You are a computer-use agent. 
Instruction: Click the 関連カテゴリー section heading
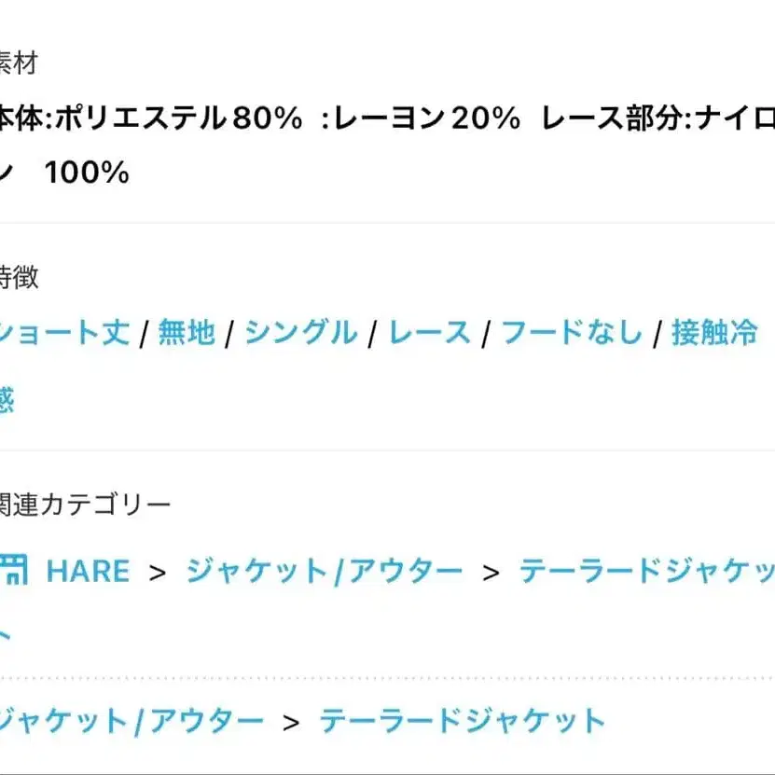tap(84, 505)
